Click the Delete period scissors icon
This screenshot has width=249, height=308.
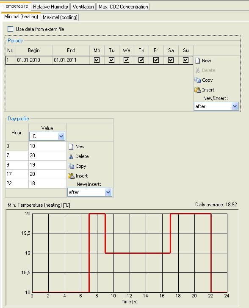198,70
